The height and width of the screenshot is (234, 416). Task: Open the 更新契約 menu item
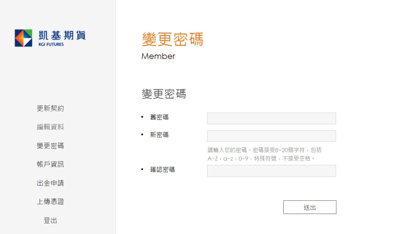50,108
